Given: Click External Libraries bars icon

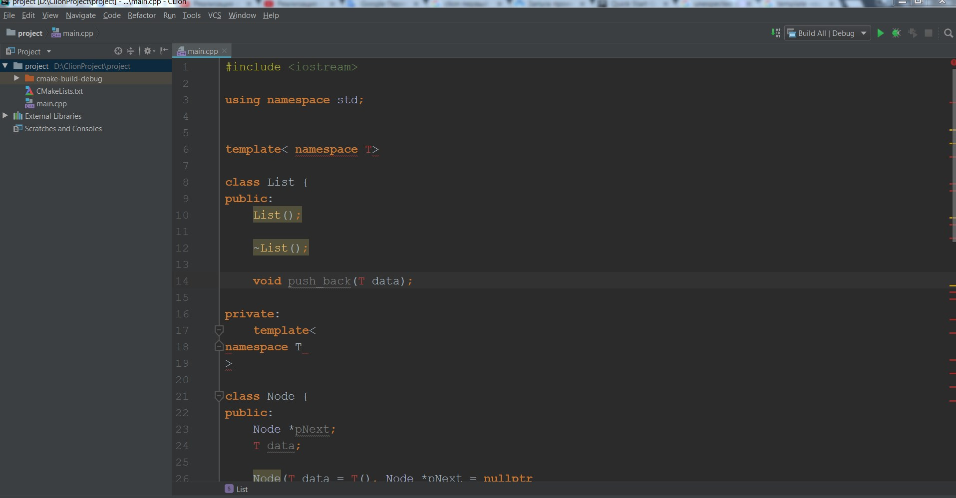Looking at the screenshot, I should tap(18, 116).
